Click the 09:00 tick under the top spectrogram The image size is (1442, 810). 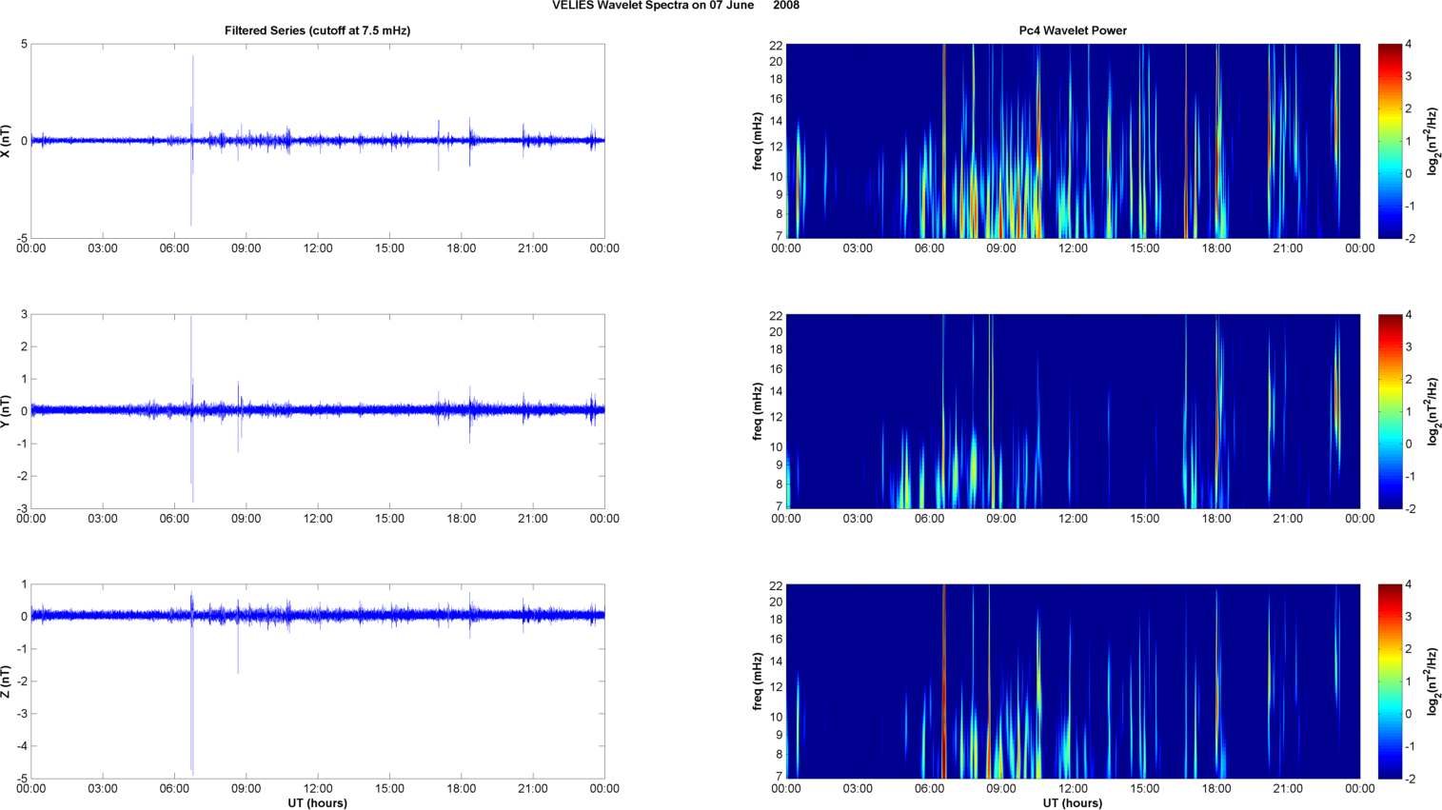point(1000,248)
